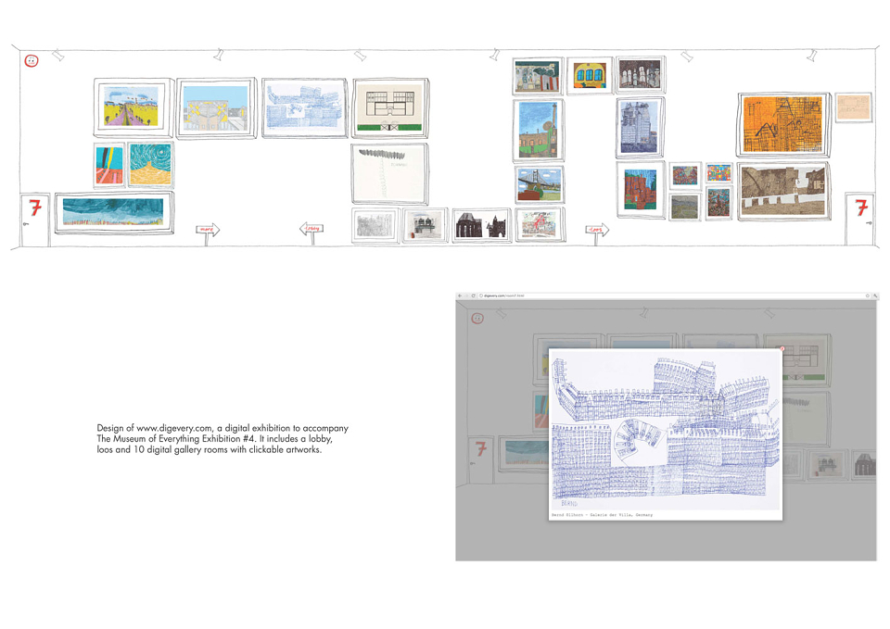890x629 pixels.
Task: Click the 'lobby' arrow signpost
Action: tap(311, 229)
